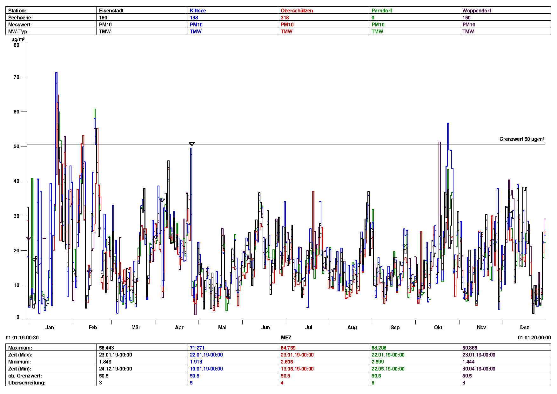
Task: Click the 'Station:' row label
Action: tap(17, 10)
